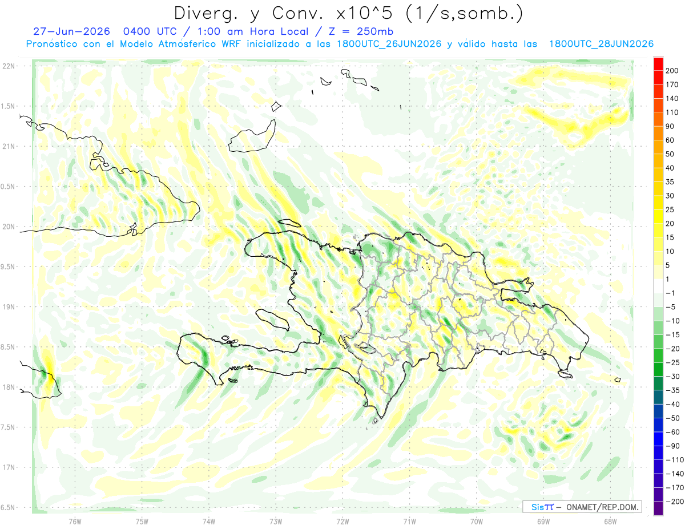The image size is (685, 529).
Task: Click the colorbar swatch between 90 and 60
Action: click(x=659, y=134)
